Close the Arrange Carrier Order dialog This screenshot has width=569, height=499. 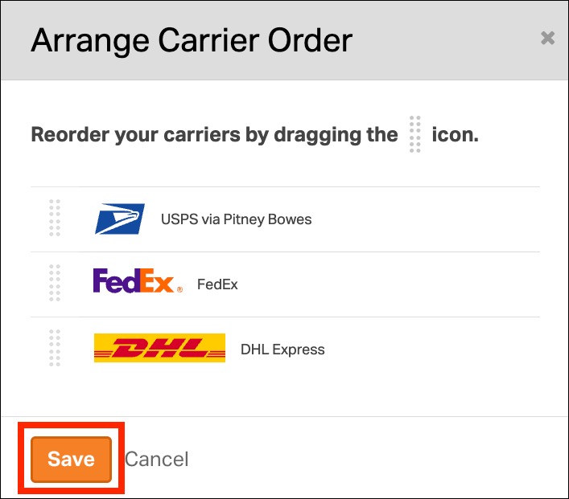point(547,38)
